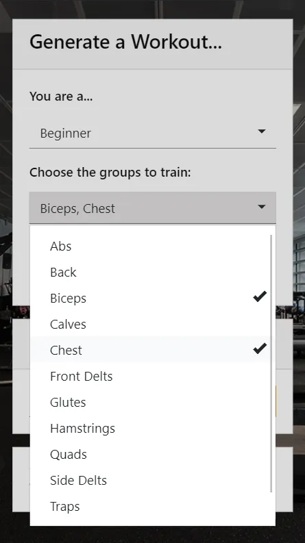
Task: Pick the Glutes option
Action: (150, 402)
